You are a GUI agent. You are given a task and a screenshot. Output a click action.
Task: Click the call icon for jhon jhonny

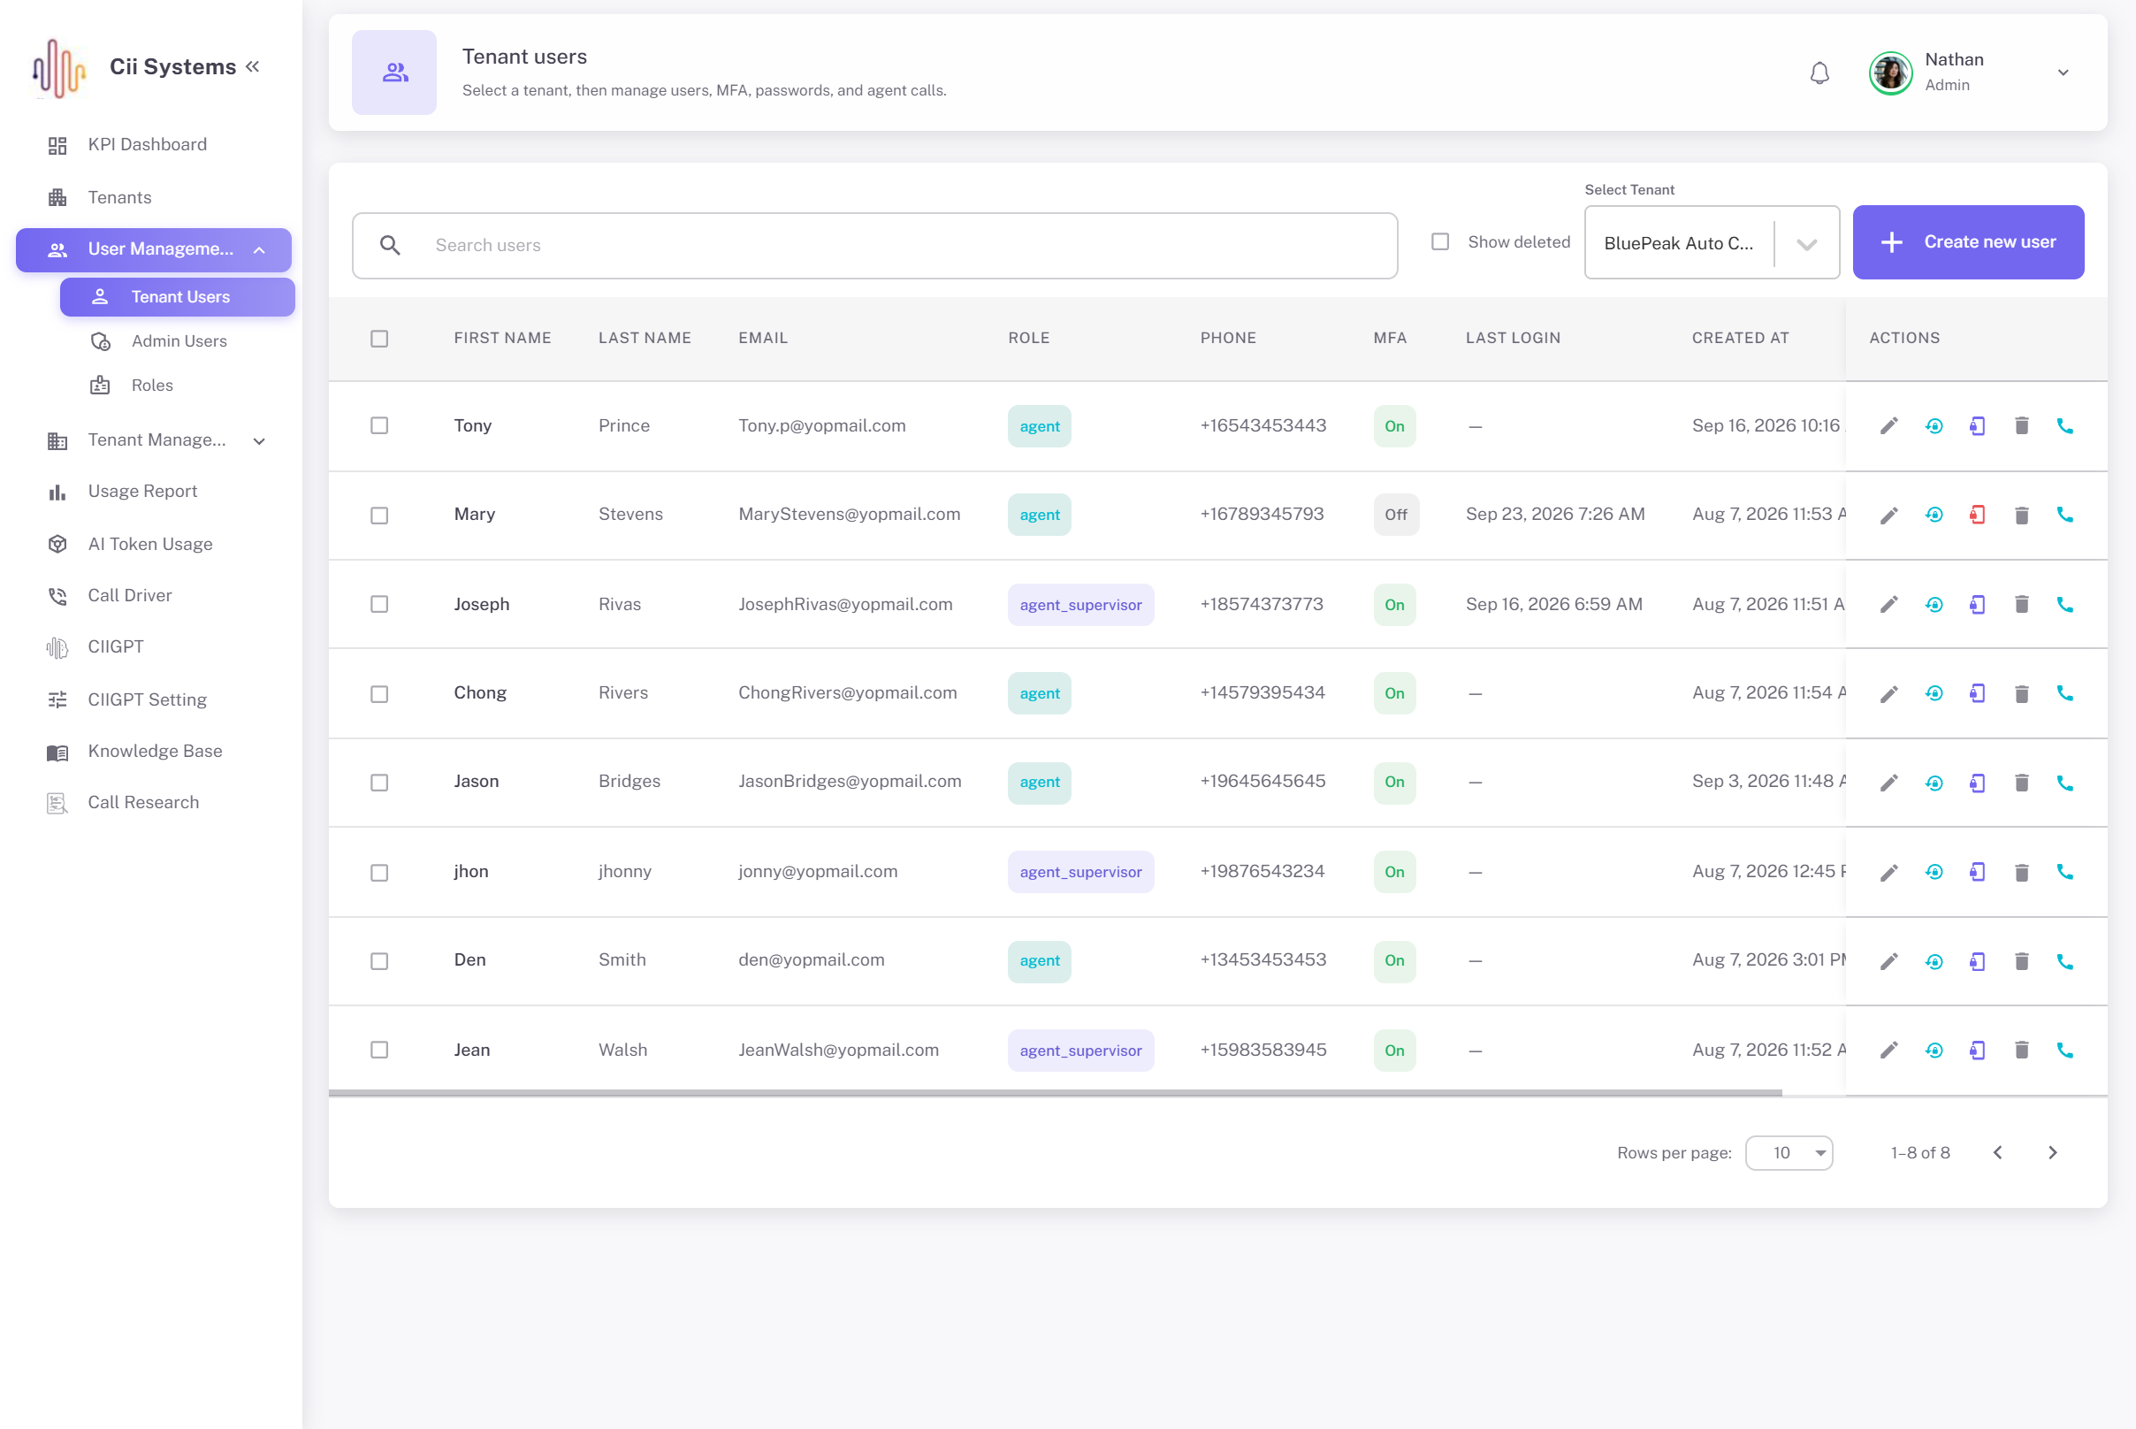(2065, 872)
